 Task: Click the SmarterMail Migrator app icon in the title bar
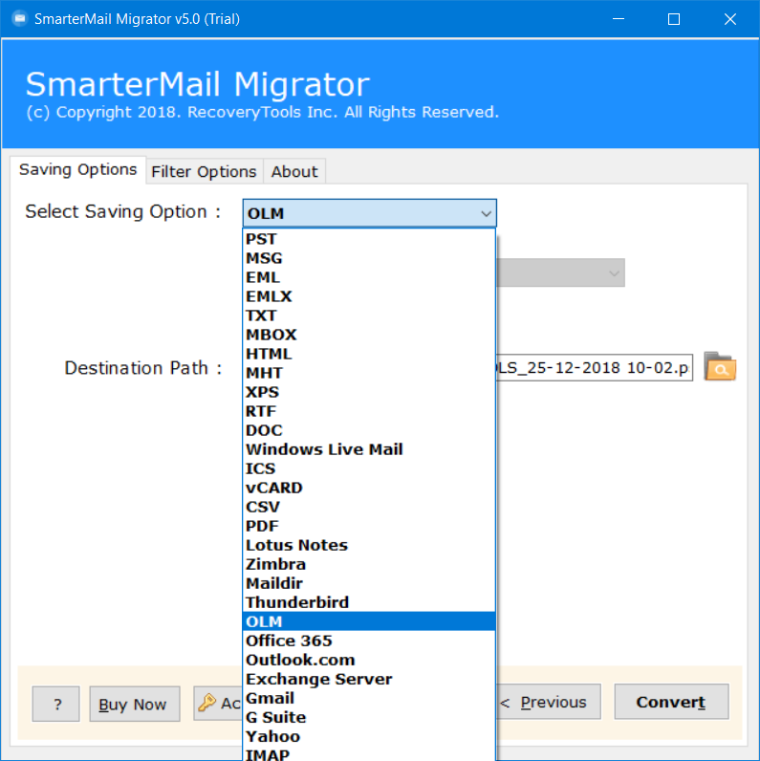(19, 18)
